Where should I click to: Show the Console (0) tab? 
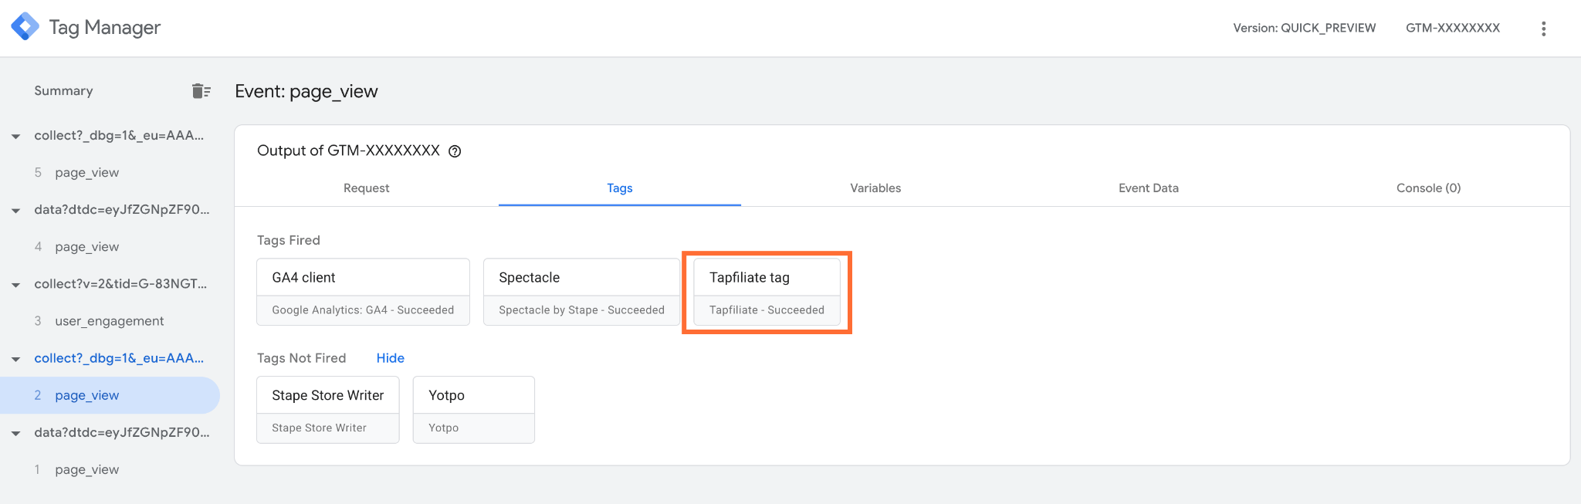1428,188
